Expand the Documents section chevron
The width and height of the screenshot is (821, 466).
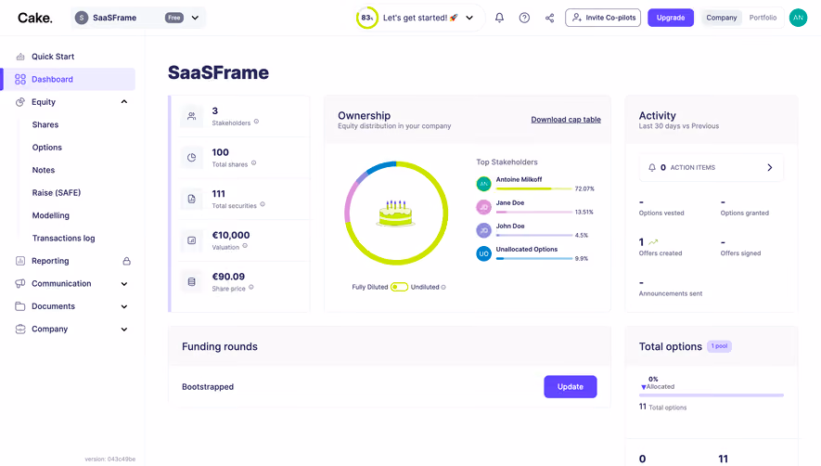tap(124, 306)
